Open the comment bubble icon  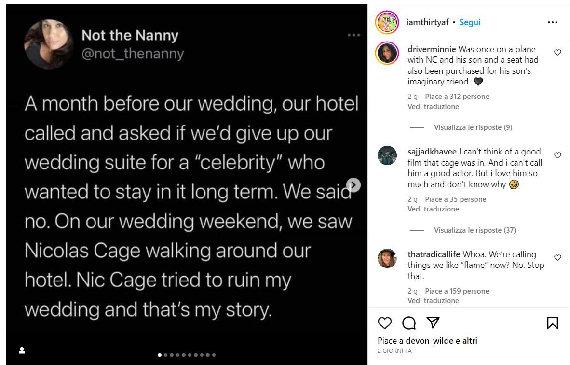click(409, 323)
